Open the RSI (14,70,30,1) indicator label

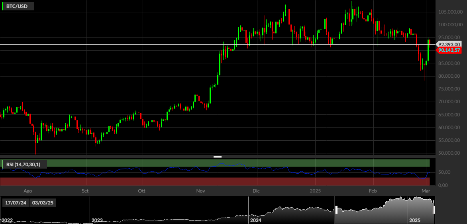tap(24, 164)
